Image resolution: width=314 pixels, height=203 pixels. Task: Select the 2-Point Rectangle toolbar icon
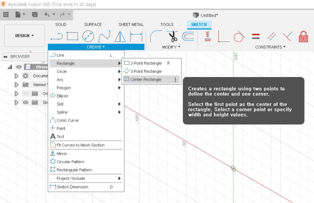pyautogui.click(x=72, y=36)
